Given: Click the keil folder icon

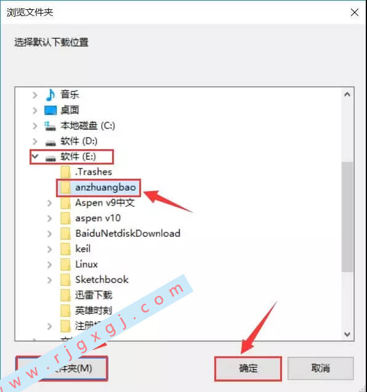Looking at the screenshot, I should [x=65, y=249].
